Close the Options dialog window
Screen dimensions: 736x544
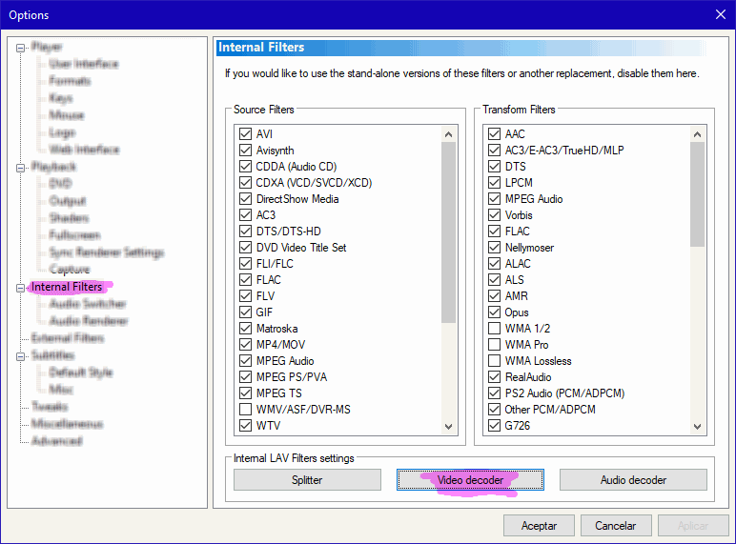(721, 14)
